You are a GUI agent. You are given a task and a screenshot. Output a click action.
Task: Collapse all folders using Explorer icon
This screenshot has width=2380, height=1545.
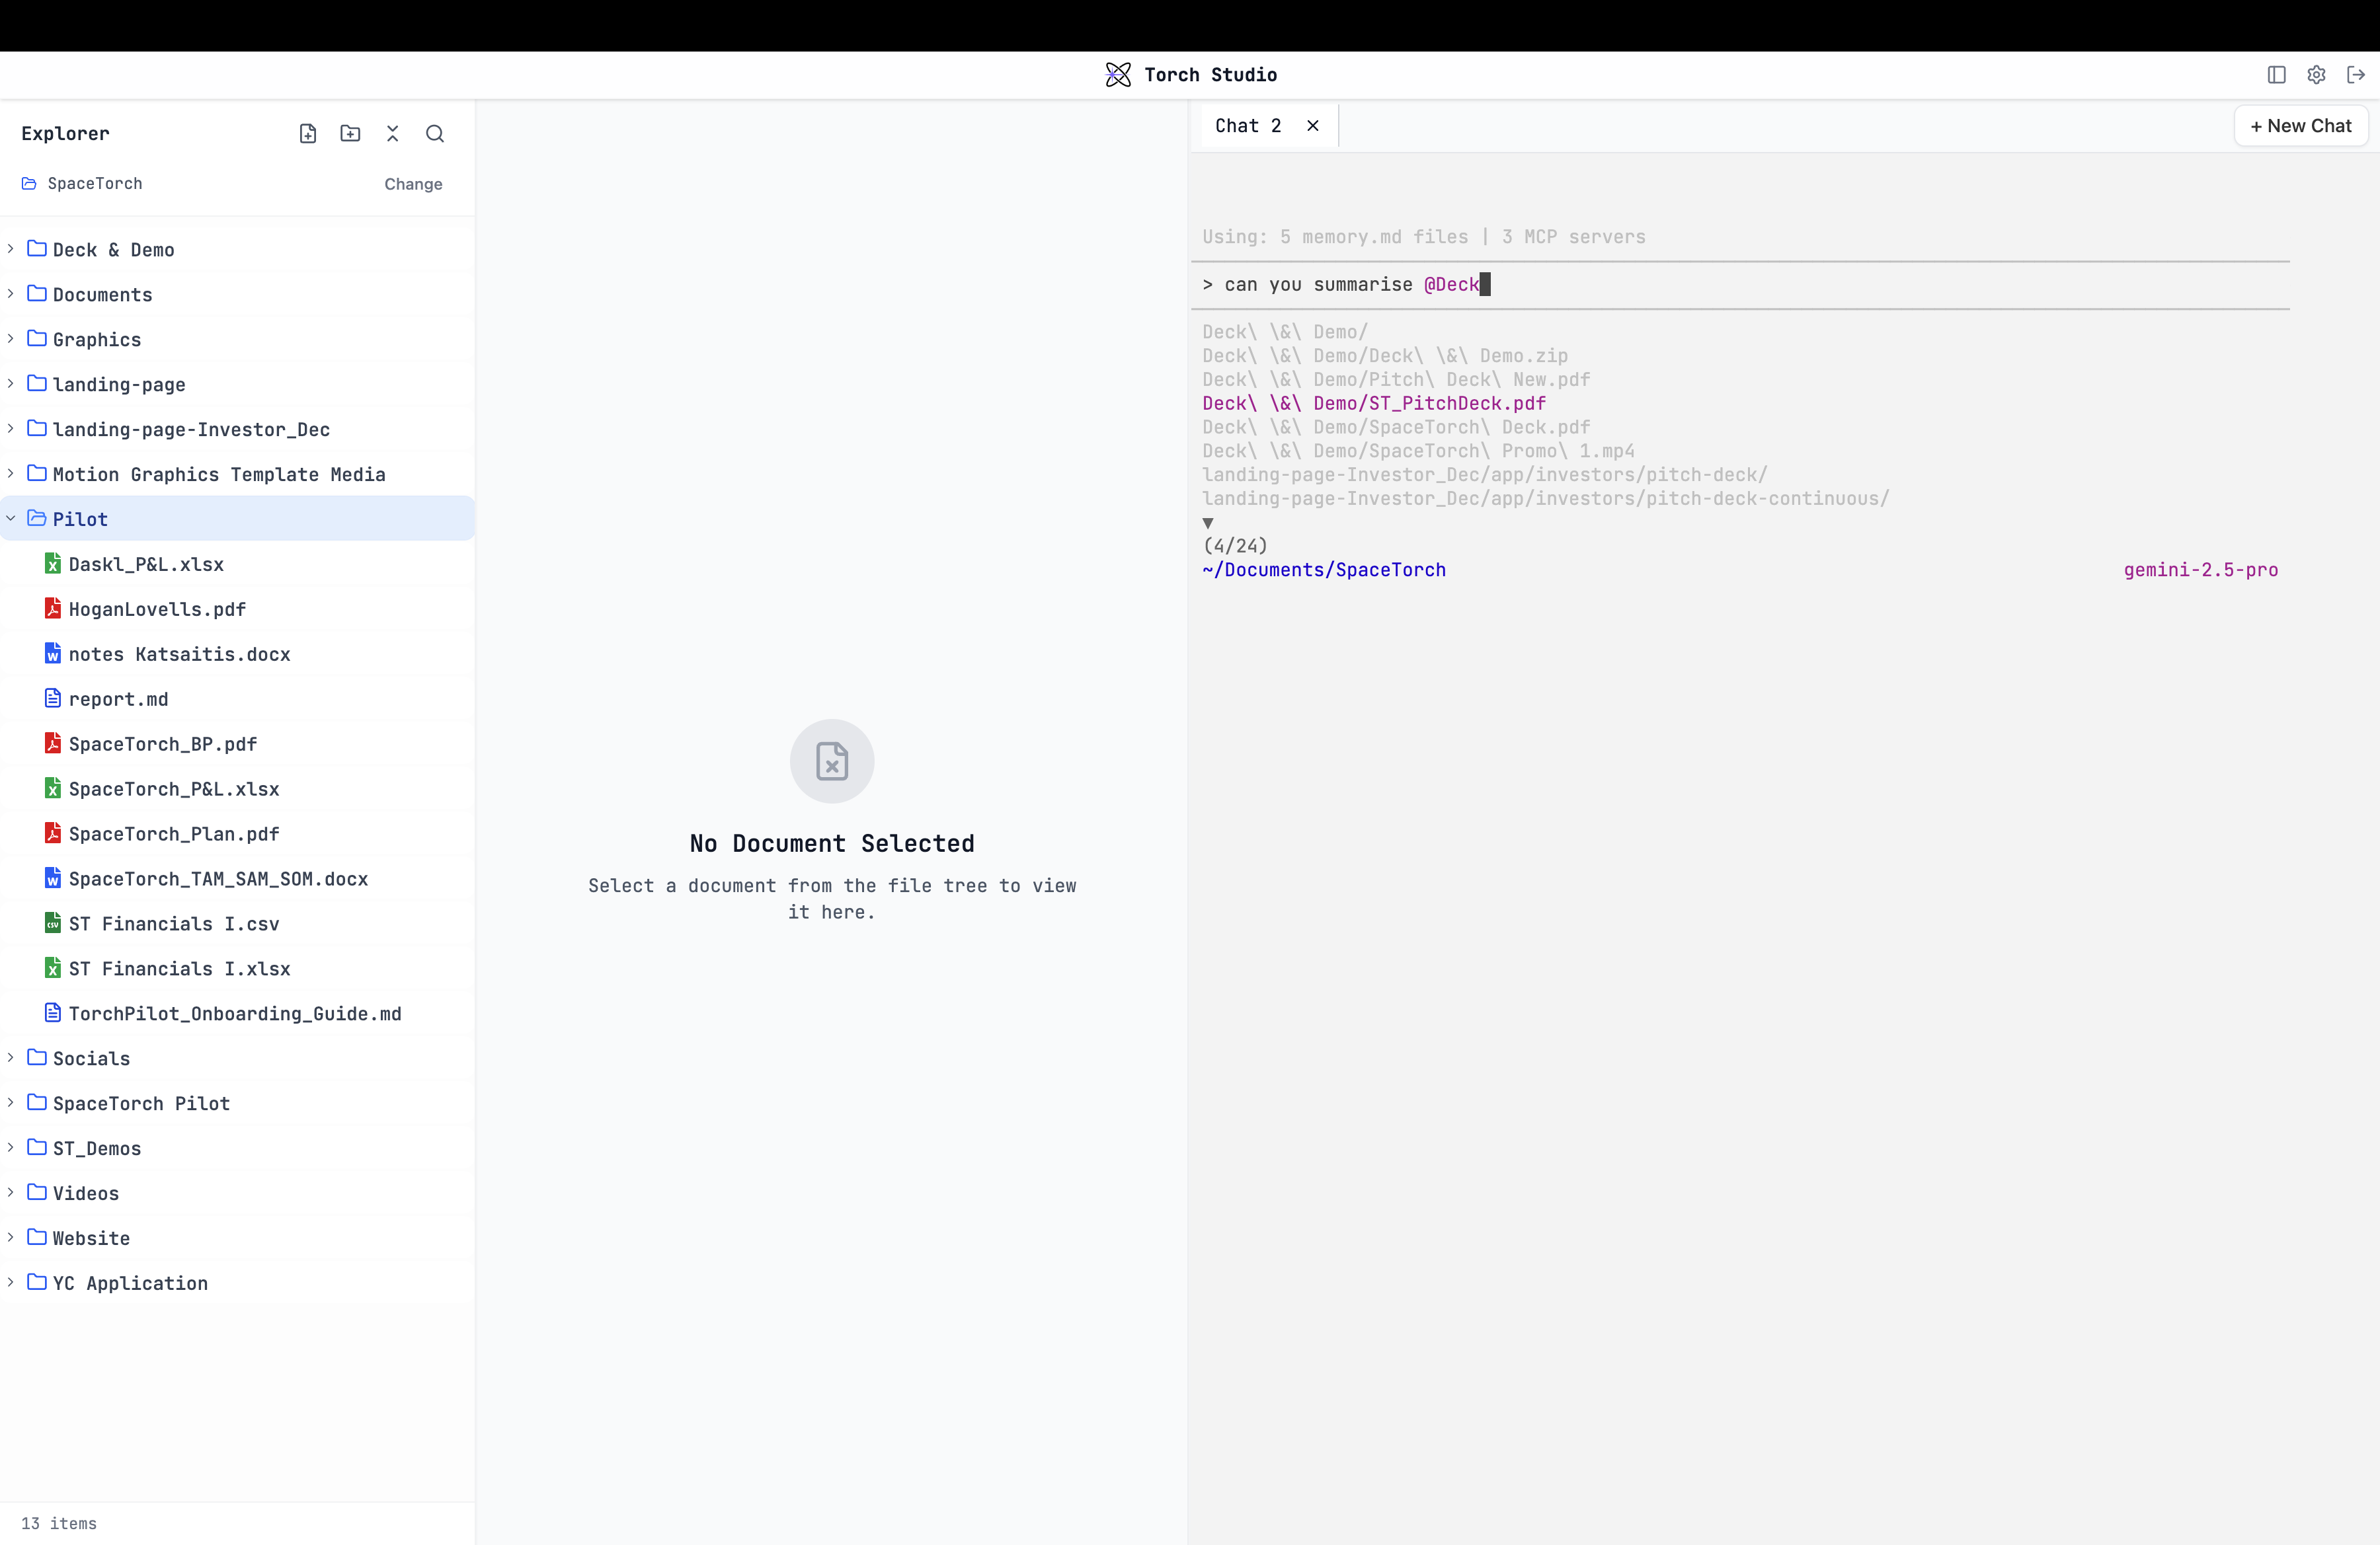[x=392, y=134]
